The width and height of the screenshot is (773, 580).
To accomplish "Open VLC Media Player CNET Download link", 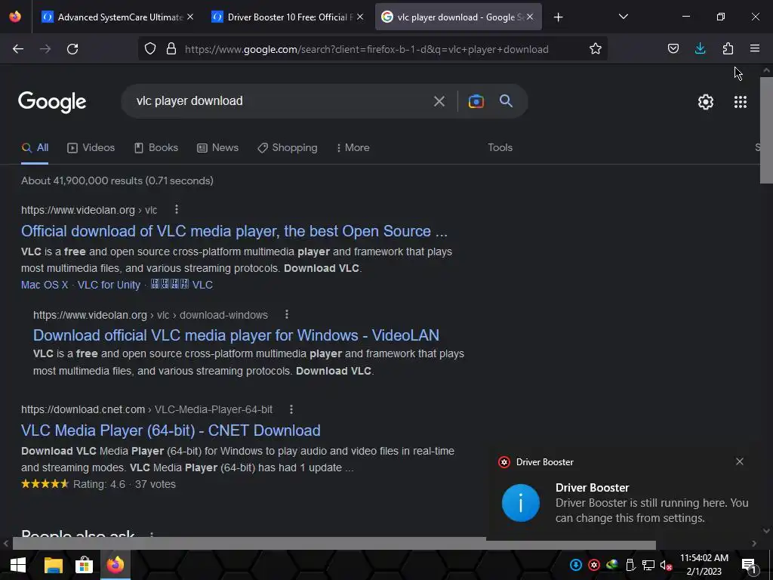I will click(x=171, y=430).
